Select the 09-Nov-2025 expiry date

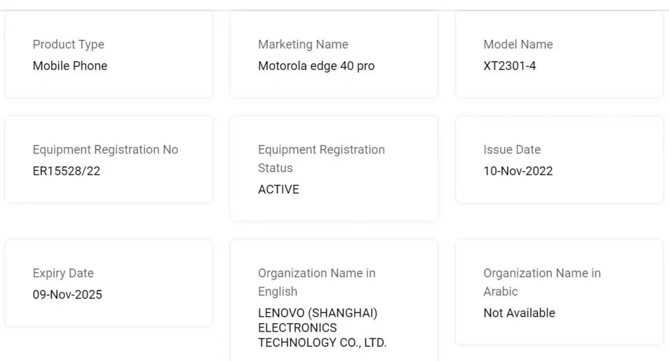[x=67, y=294]
